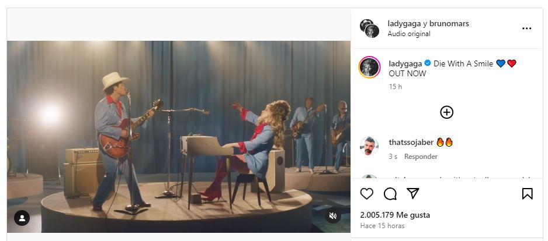Pause the Die With A Smile video
This screenshot has height=241, width=548.
178,137
